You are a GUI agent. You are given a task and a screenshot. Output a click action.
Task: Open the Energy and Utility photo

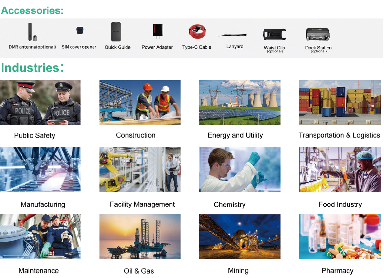(239, 102)
